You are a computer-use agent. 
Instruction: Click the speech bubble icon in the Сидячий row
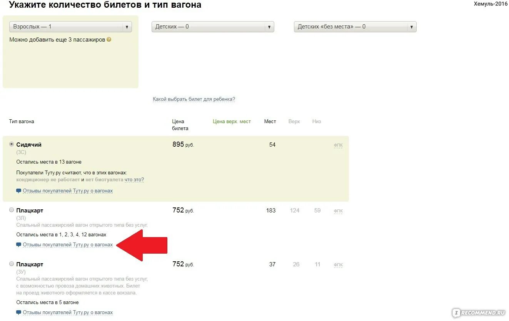tap(18, 191)
